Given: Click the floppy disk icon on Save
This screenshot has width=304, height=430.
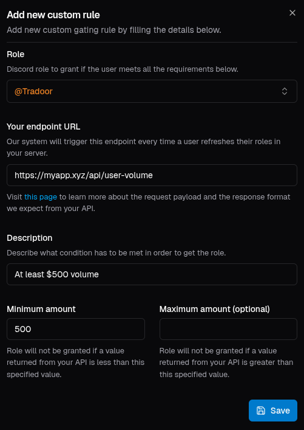Looking at the screenshot, I should pyautogui.click(x=260, y=411).
